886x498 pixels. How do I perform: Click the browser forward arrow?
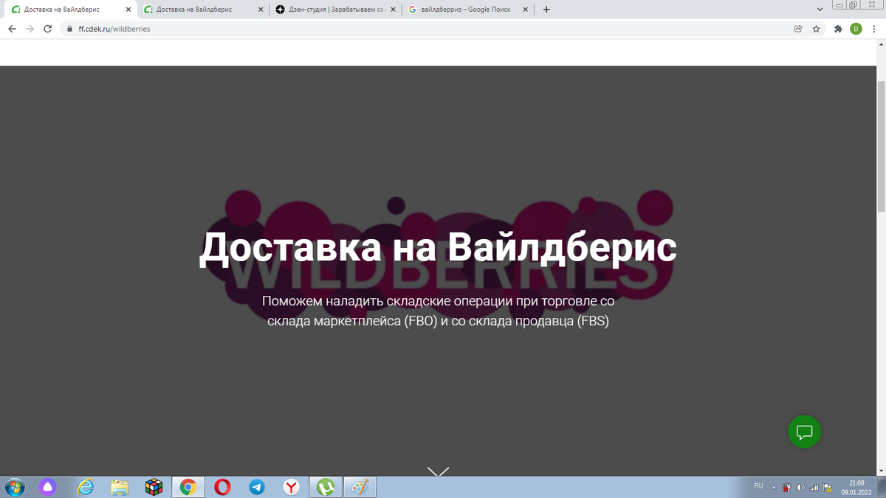point(30,29)
